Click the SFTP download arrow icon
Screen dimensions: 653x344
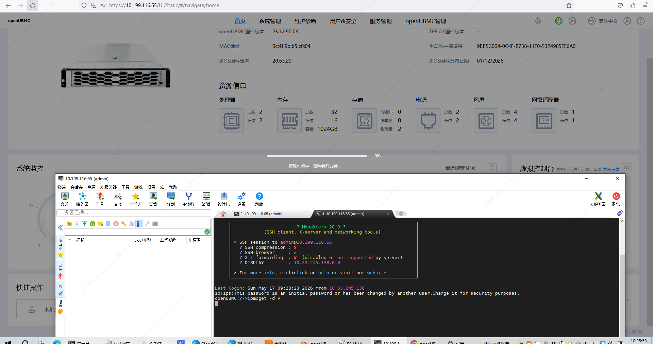[x=77, y=224]
